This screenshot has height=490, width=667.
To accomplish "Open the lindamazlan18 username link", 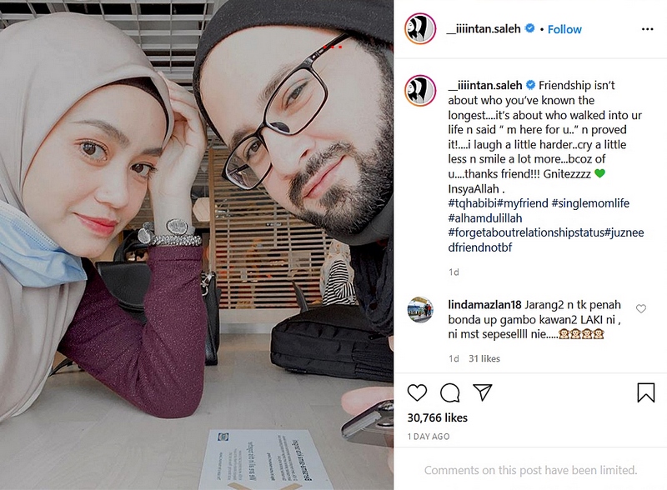I will coord(484,304).
